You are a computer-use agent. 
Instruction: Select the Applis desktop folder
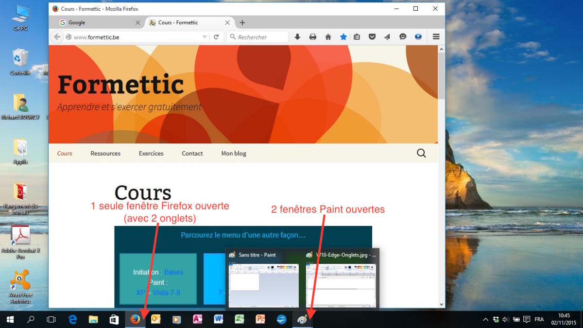[20, 151]
